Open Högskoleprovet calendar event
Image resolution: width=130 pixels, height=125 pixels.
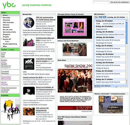click(x=101, y=29)
